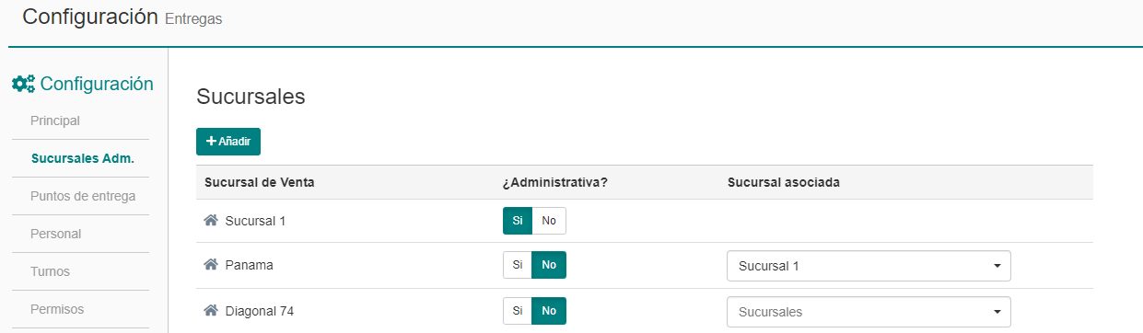Viewport: 1143px width, 333px height.
Task: Click the house icon next to Diagonal 74
Action: tap(211, 311)
